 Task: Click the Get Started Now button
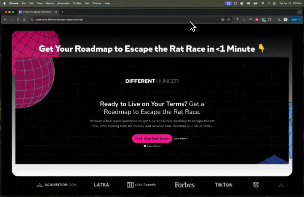point(152,138)
